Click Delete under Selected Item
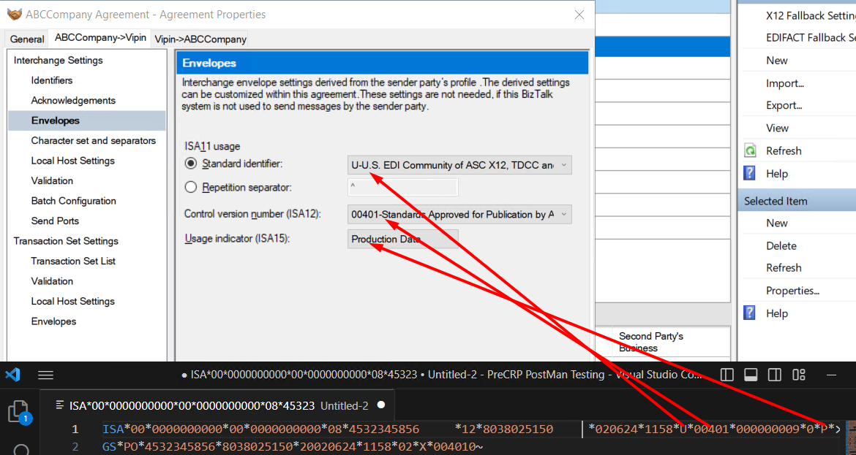The height and width of the screenshot is (455, 856). [781, 245]
